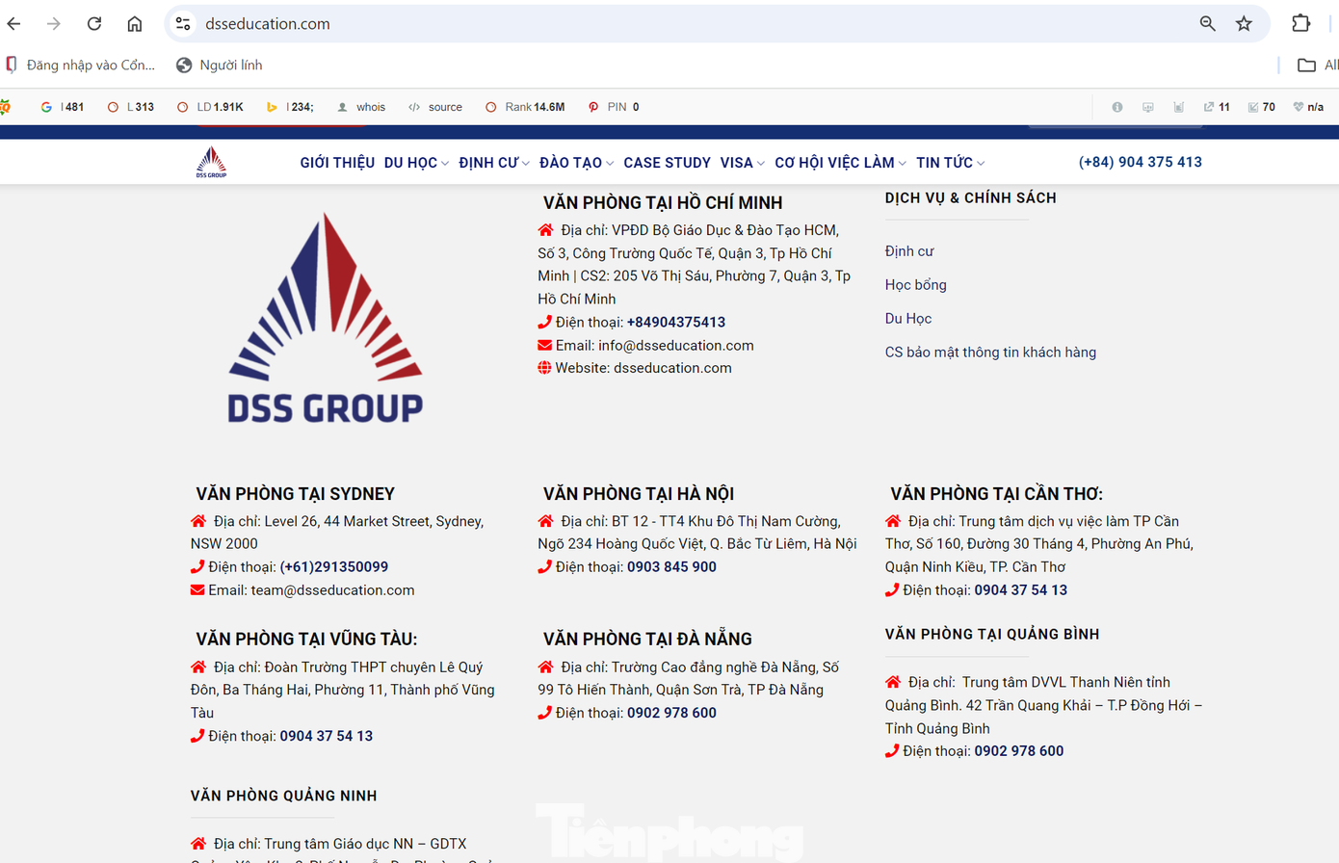Expand the DU HỌC dropdown menu

[415, 163]
